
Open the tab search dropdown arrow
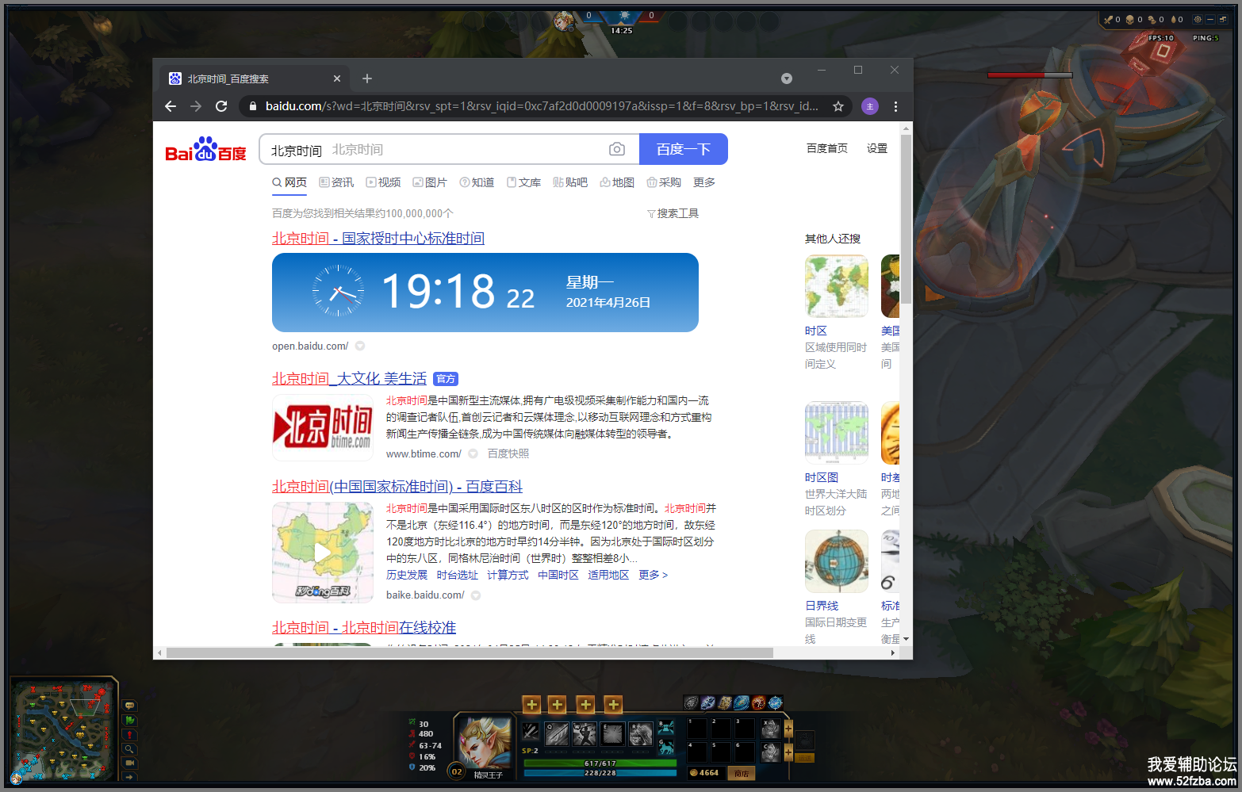[787, 78]
